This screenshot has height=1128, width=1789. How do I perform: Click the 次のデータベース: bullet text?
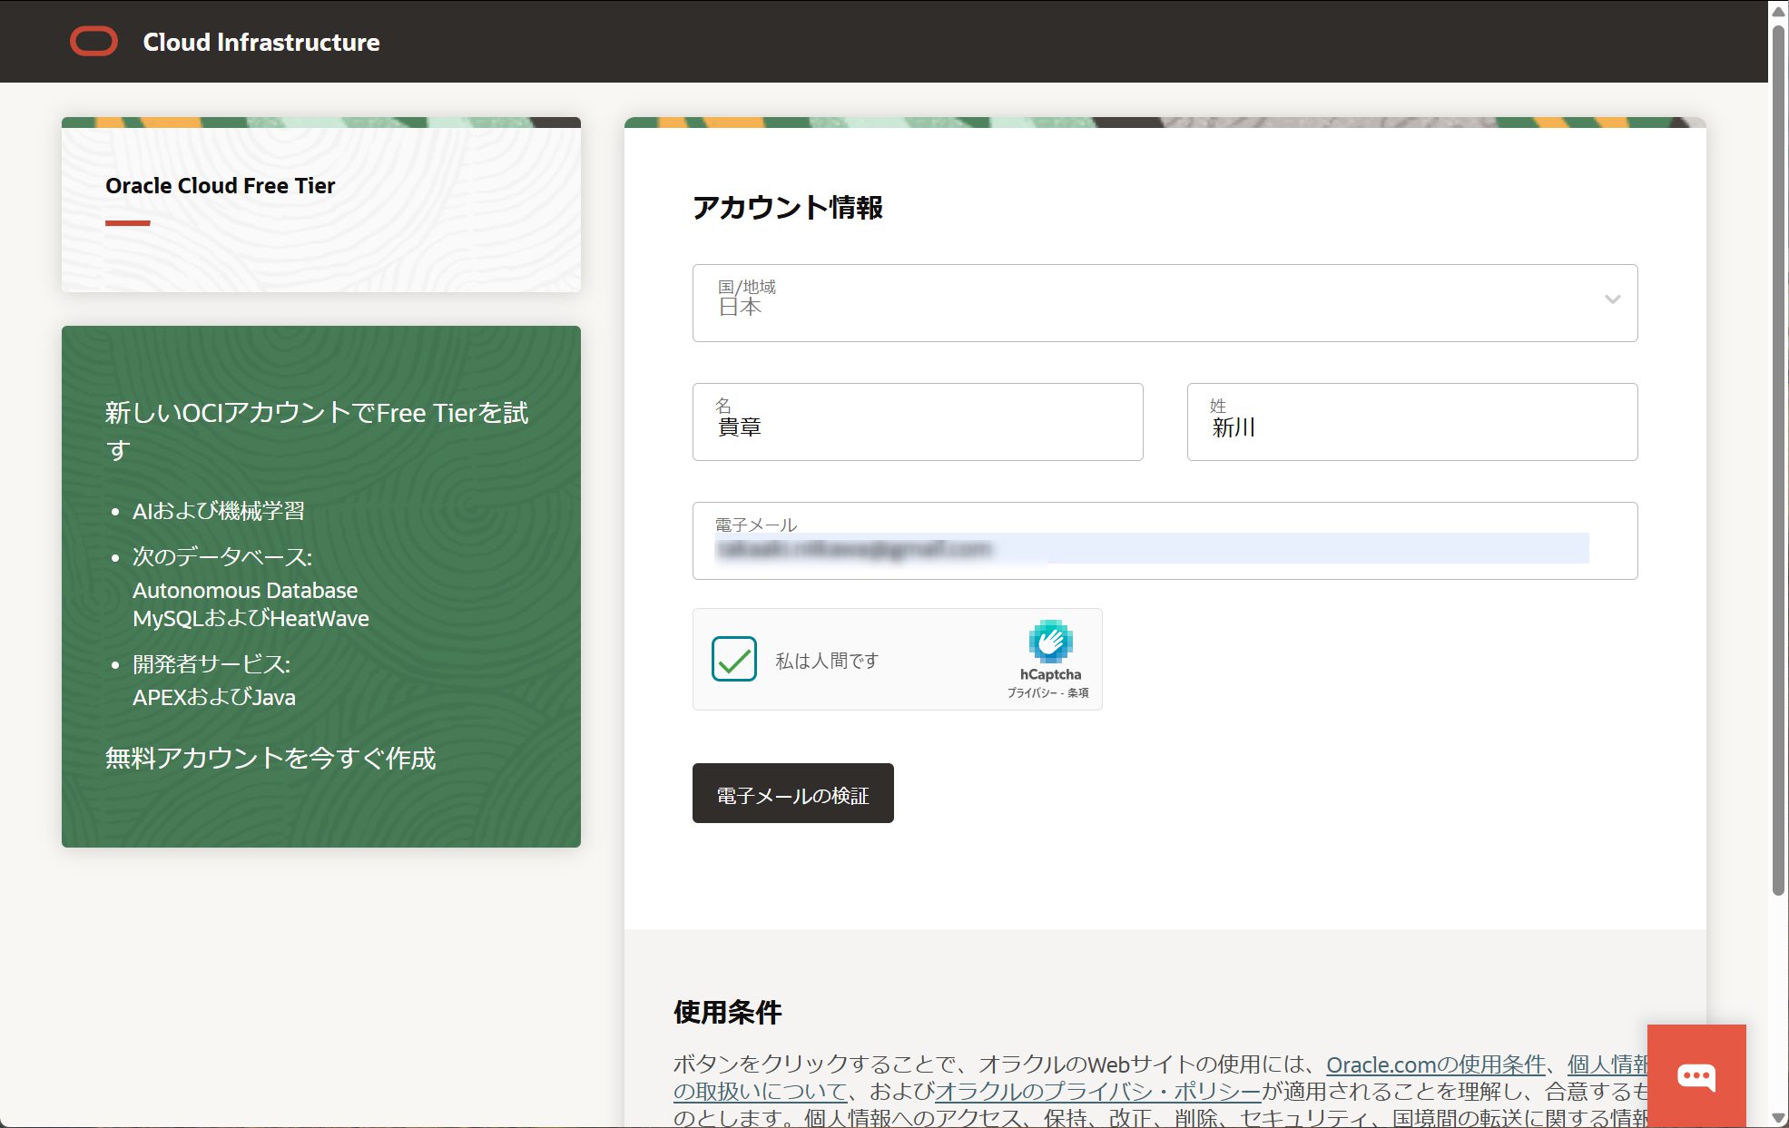click(222, 556)
